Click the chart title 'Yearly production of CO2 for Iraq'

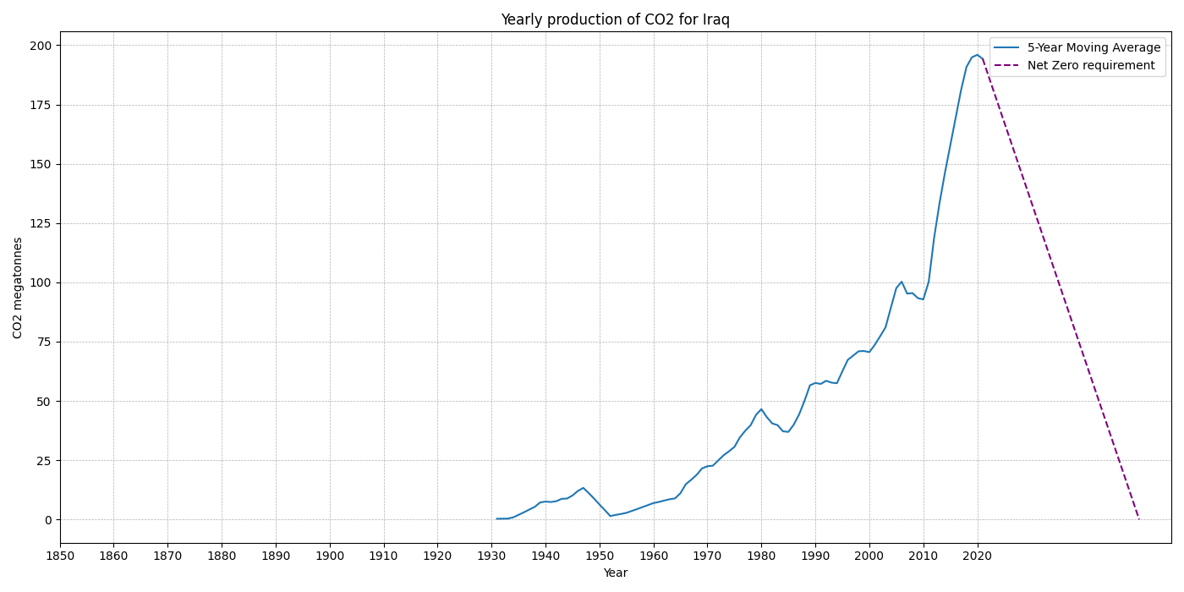coord(615,19)
